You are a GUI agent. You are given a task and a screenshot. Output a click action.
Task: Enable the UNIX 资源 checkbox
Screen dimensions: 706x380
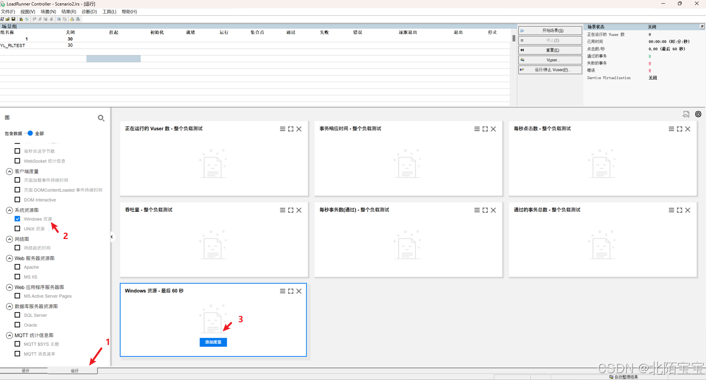click(17, 228)
